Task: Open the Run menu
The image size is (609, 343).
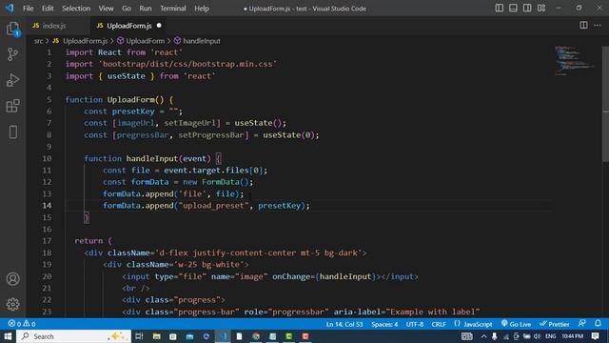Action: pyautogui.click(x=146, y=9)
